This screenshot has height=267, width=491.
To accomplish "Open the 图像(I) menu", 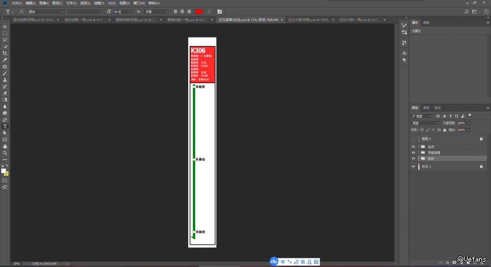I will point(44,3).
